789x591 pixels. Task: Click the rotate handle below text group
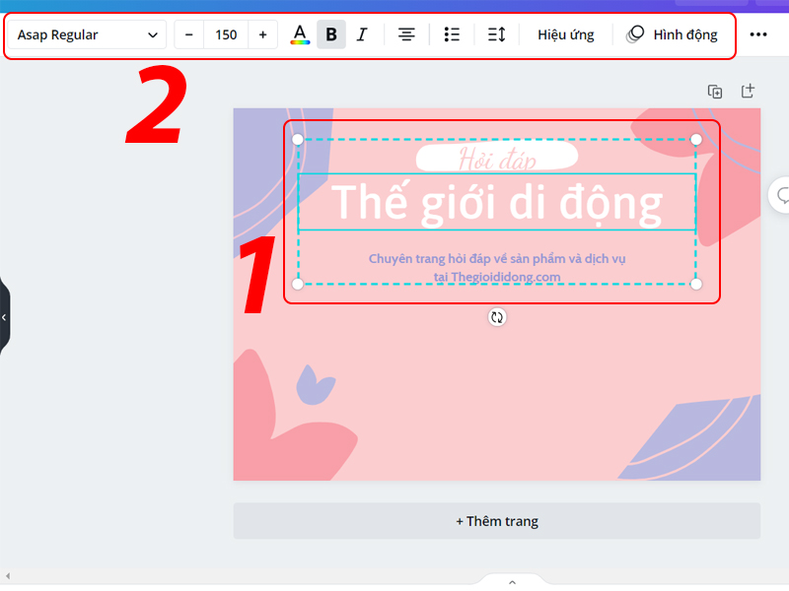pyautogui.click(x=497, y=317)
